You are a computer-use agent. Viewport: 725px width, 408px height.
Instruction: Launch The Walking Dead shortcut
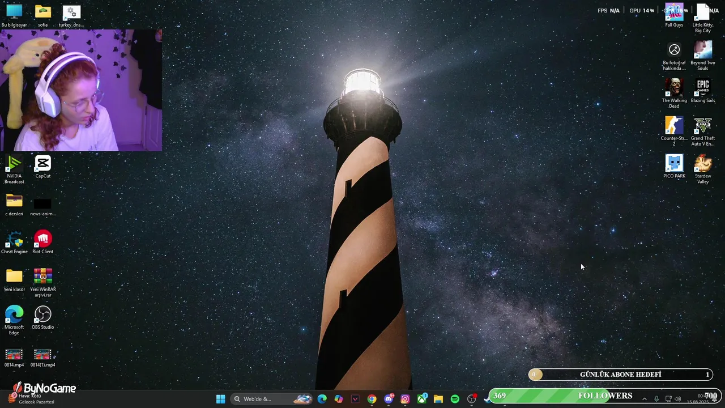(x=674, y=93)
